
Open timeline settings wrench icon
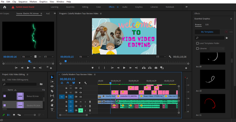tap(85, 83)
